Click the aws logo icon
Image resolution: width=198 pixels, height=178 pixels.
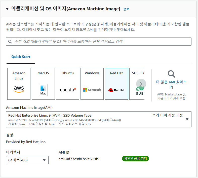[19, 89]
